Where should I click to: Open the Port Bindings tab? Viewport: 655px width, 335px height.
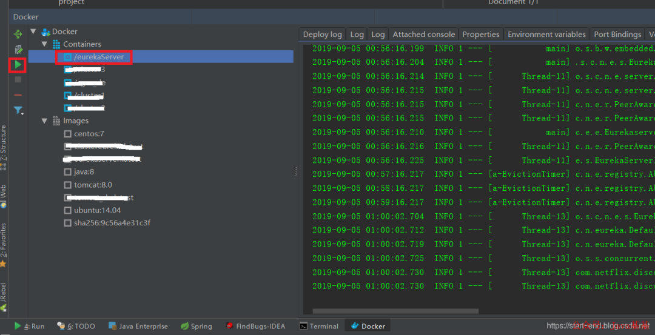[617, 34]
